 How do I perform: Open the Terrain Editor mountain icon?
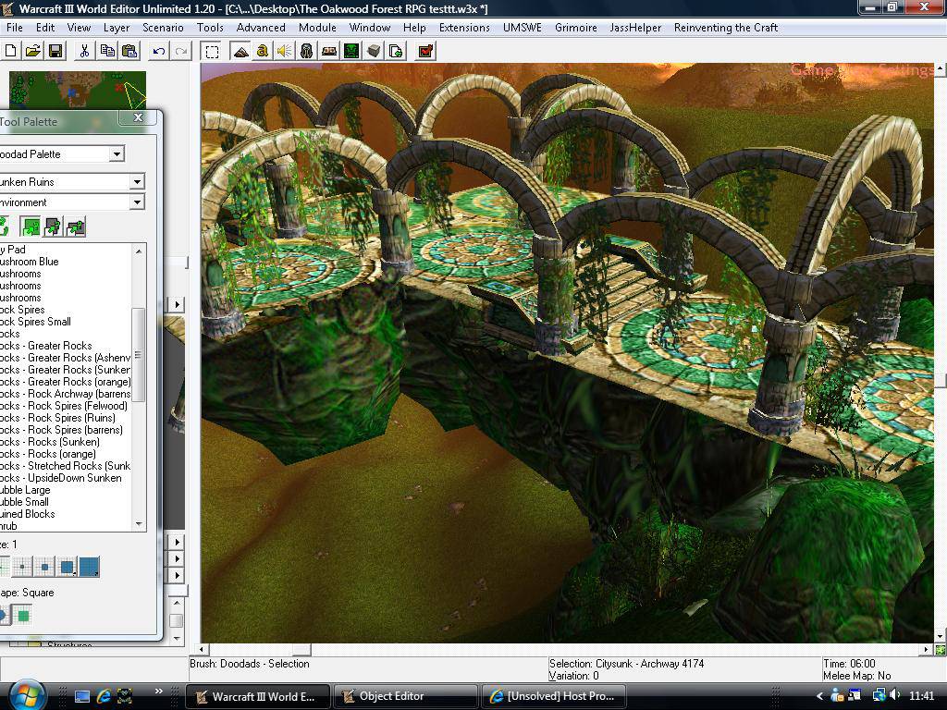point(240,52)
